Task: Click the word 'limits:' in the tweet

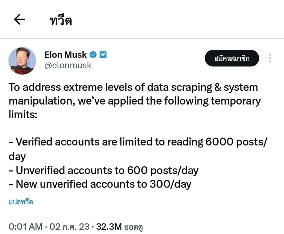Action: pos(23,115)
